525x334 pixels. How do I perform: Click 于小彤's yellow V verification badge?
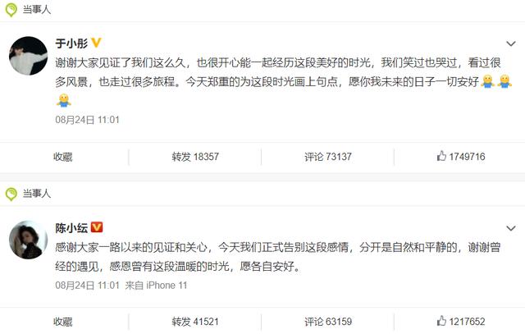96,43
